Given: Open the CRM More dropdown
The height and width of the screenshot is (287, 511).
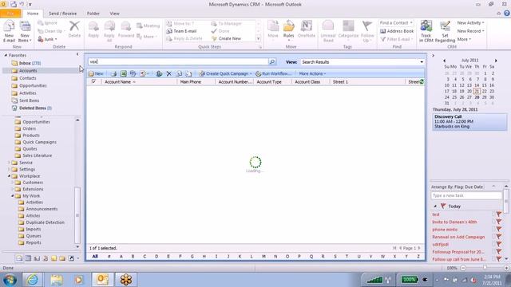Looking at the screenshot, I should point(464,39).
